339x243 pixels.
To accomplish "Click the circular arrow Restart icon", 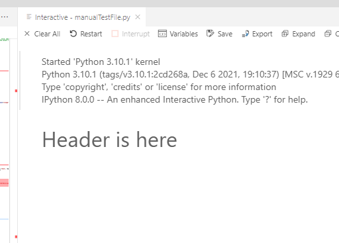I will (73, 34).
